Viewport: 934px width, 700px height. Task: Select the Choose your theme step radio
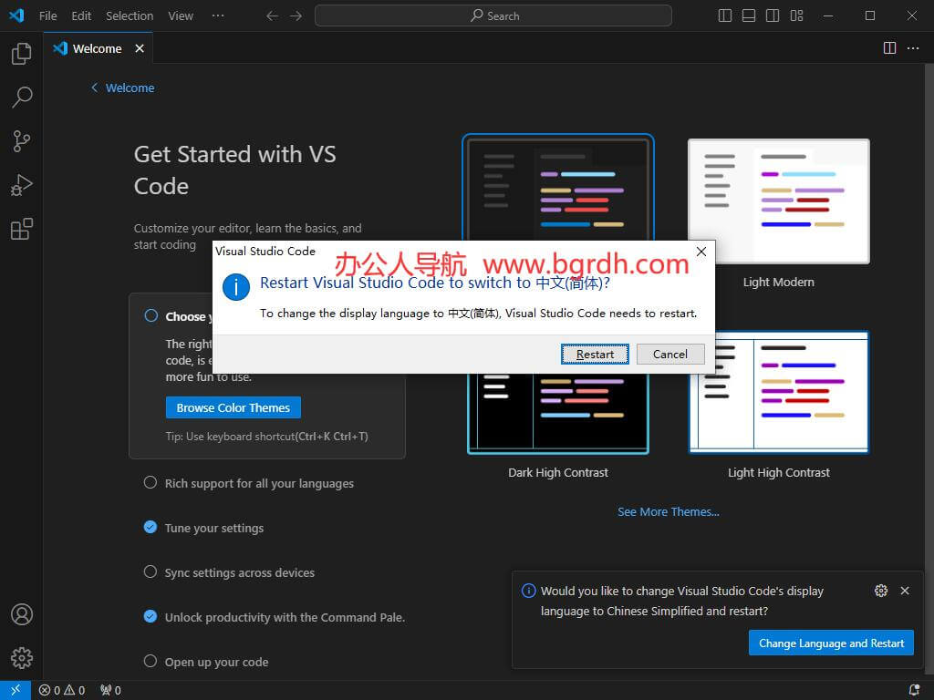(150, 314)
